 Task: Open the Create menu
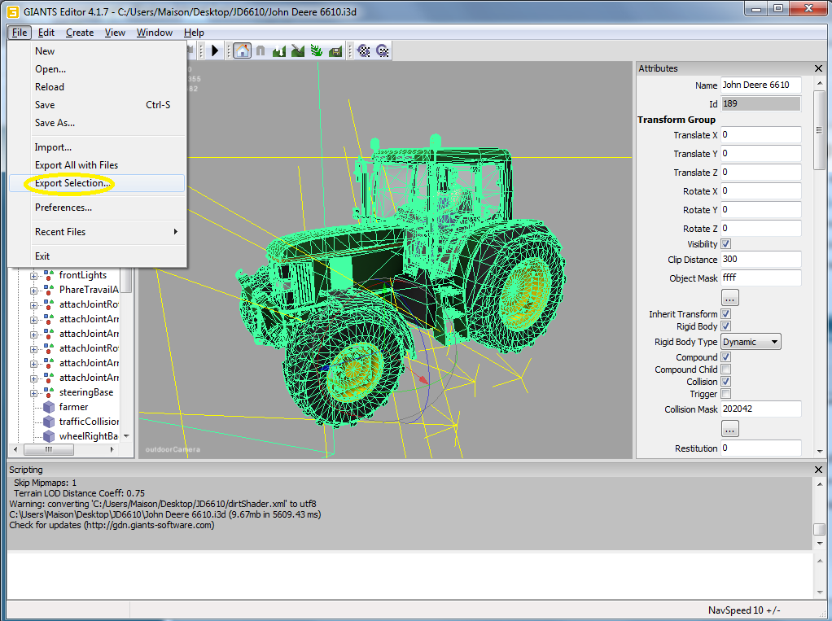click(x=80, y=33)
